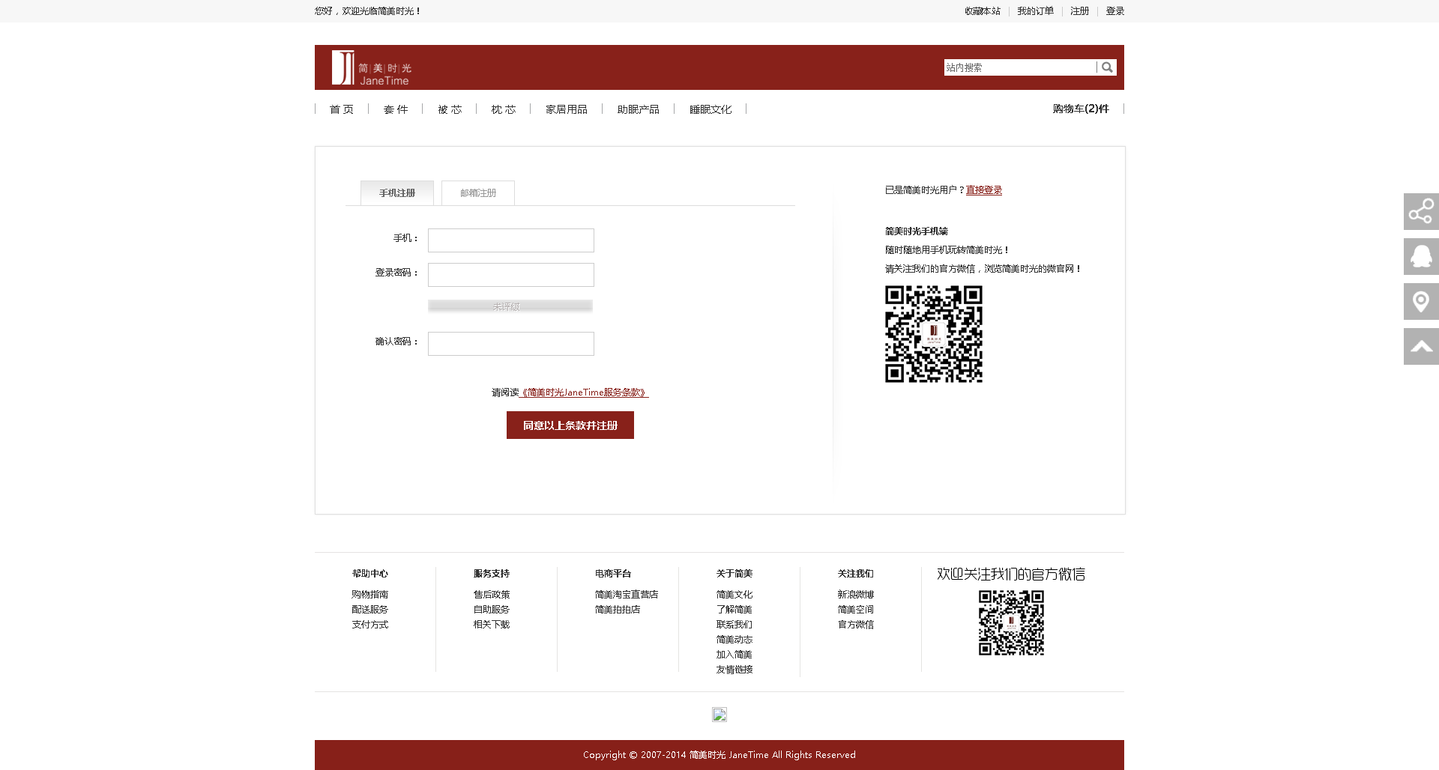Click the footer WeChat QR code
This screenshot has height=770, width=1439.
1011,622
